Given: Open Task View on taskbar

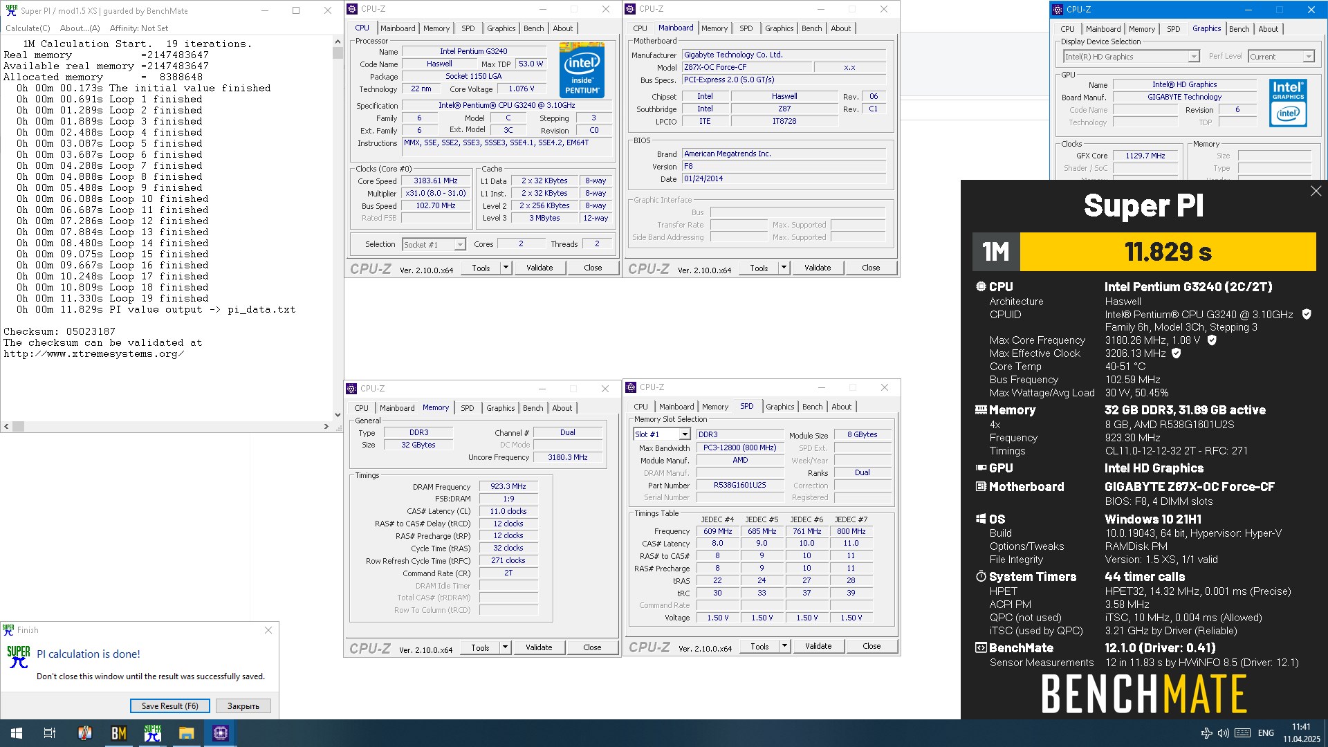Looking at the screenshot, I should click(50, 733).
